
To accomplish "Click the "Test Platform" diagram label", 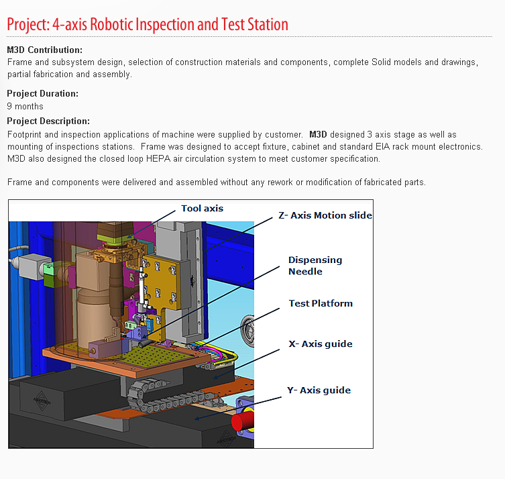I will tap(321, 303).
